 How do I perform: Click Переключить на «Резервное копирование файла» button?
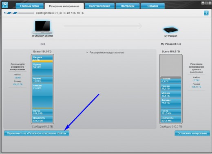[37, 133]
